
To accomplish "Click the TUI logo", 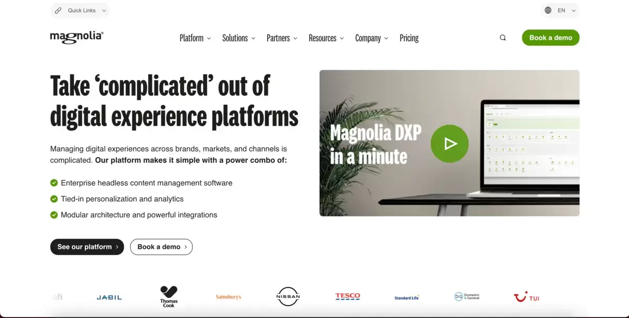I will click(526, 297).
